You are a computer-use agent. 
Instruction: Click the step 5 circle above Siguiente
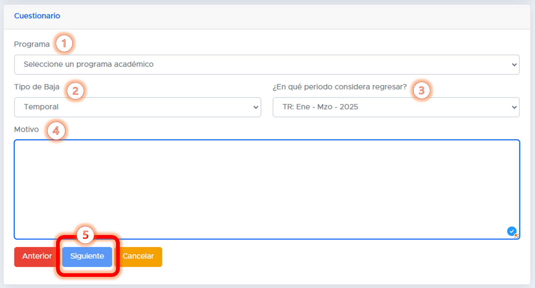[85, 235]
